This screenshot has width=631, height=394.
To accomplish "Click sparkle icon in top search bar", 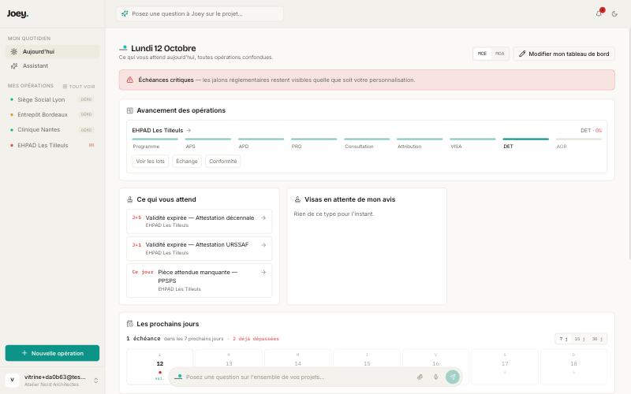I will [x=125, y=13].
